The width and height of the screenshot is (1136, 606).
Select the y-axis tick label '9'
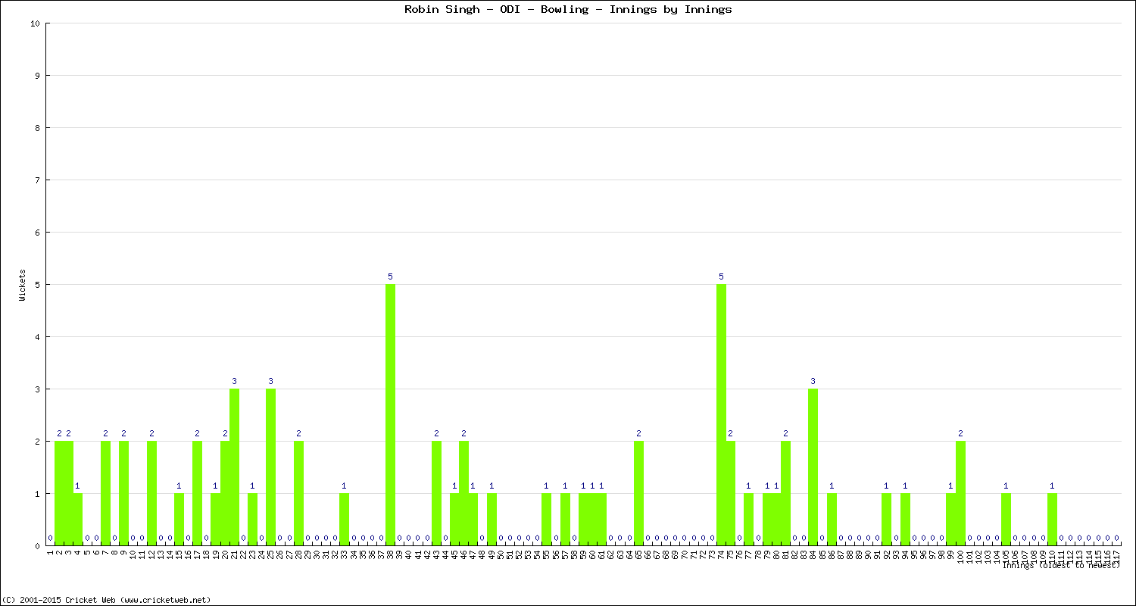tap(37, 76)
